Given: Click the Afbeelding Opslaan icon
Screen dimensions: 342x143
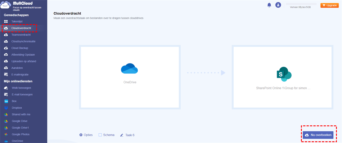Looking at the screenshot, I should (6, 54).
